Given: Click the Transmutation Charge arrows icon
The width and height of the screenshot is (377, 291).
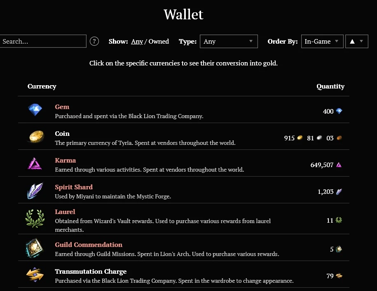Looking at the screenshot, I should tap(35, 275).
